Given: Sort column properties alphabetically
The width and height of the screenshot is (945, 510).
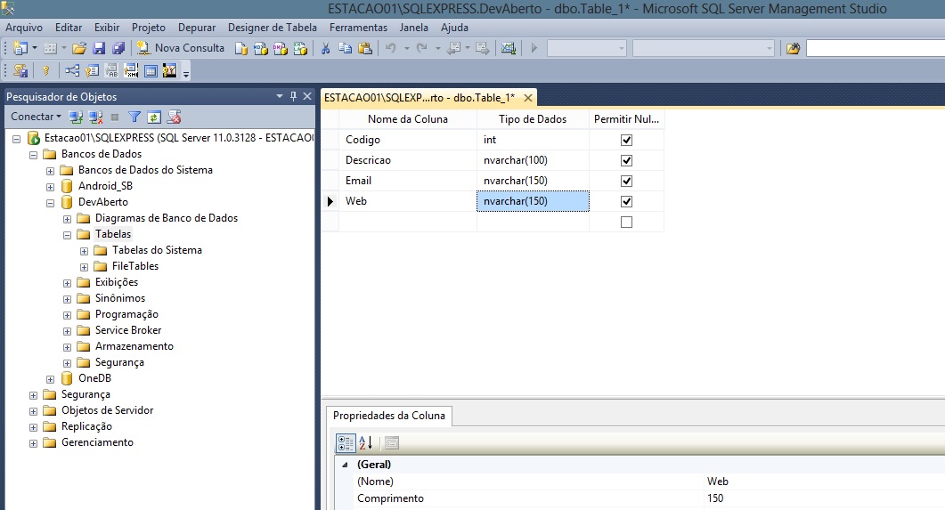Looking at the screenshot, I should 365,443.
